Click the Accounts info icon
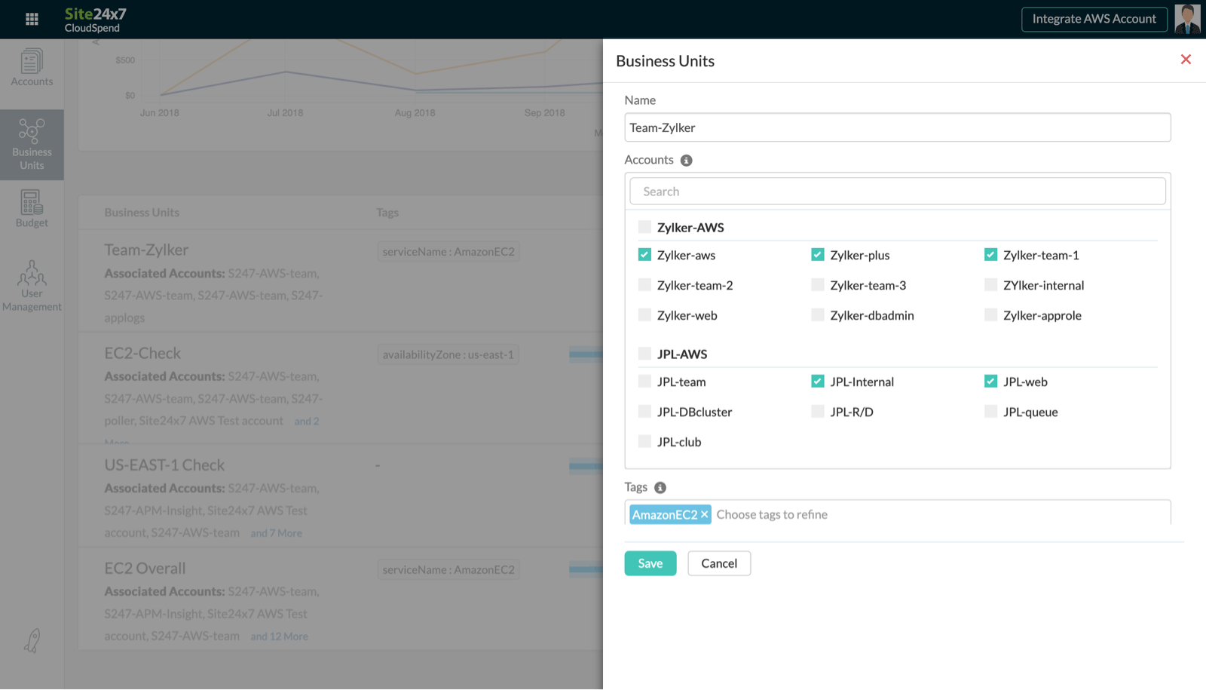 pyautogui.click(x=686, y=161)
